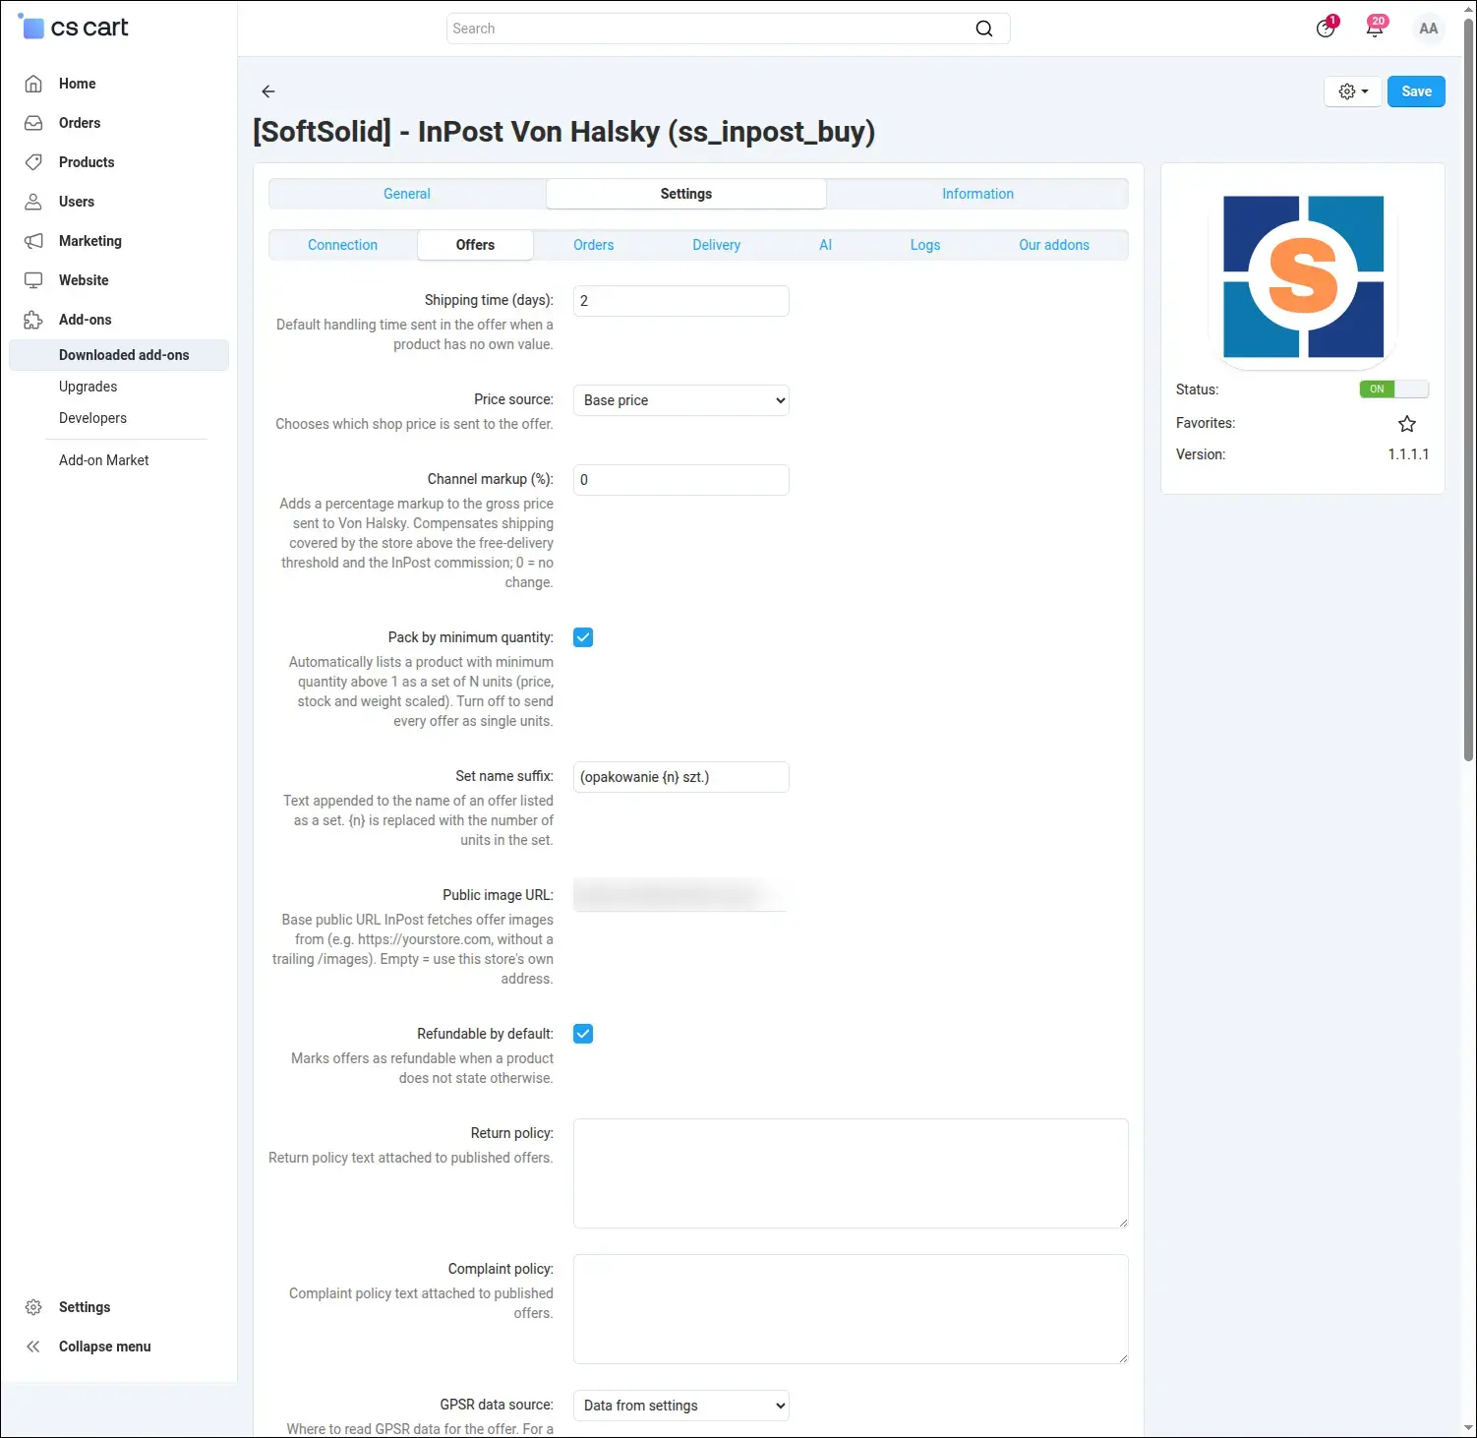Open the notifications bell
This screenshot has height=1438, width=1477.
1376,28
